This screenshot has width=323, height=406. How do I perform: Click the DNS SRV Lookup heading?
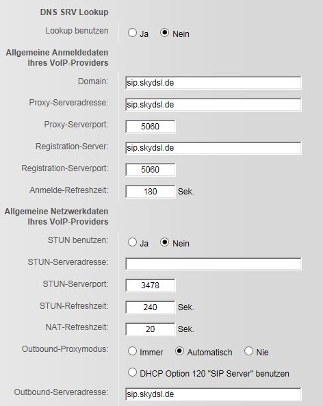pyautogui.click(x=75, y=12)
